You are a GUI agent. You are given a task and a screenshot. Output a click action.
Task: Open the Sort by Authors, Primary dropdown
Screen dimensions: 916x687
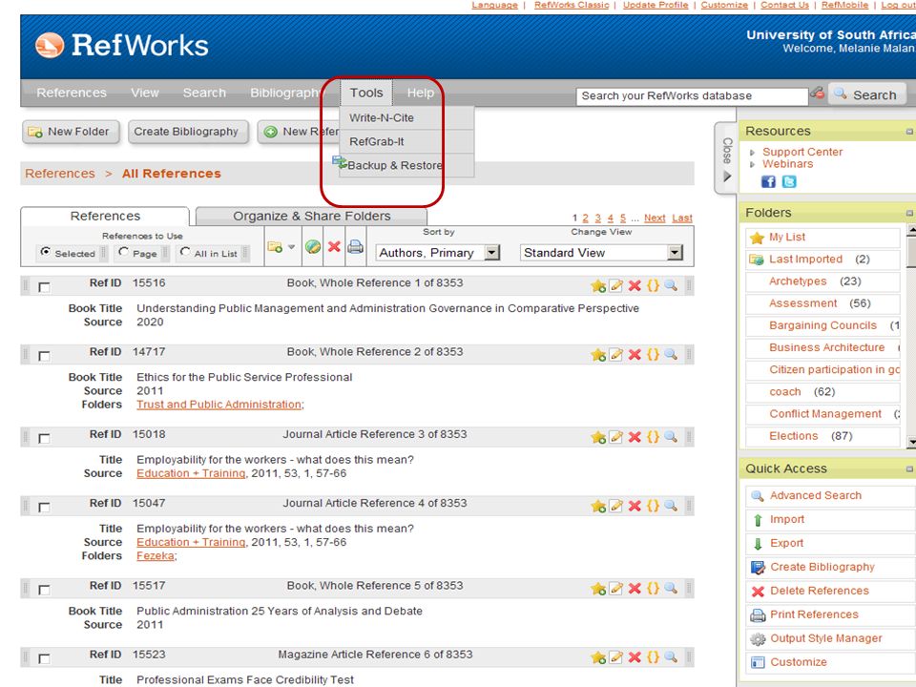[438, 252]
